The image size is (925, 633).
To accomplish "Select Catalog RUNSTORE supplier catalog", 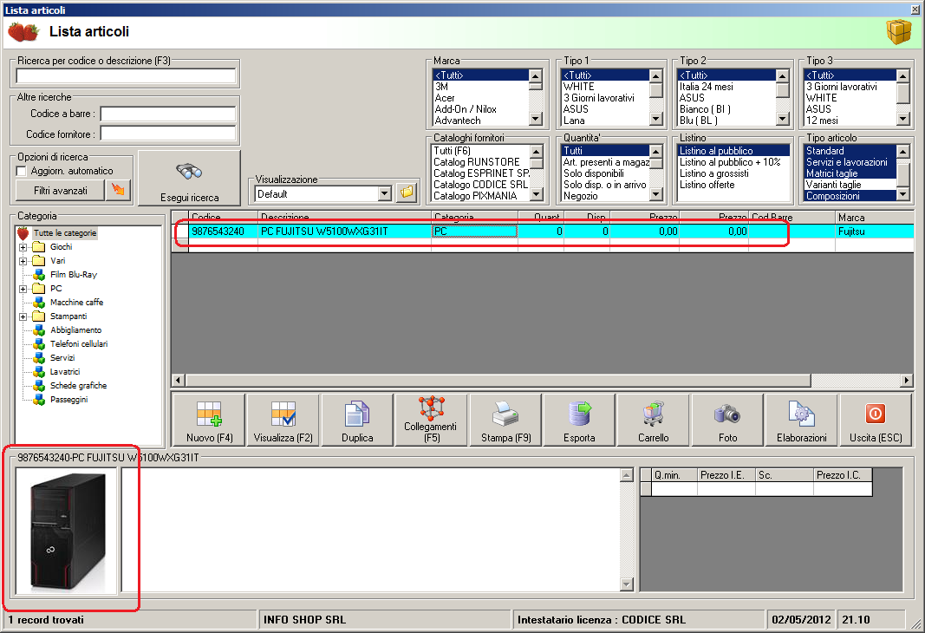I will click(x=481, y=161).
